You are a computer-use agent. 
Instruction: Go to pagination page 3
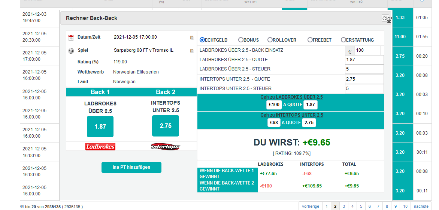344,206
